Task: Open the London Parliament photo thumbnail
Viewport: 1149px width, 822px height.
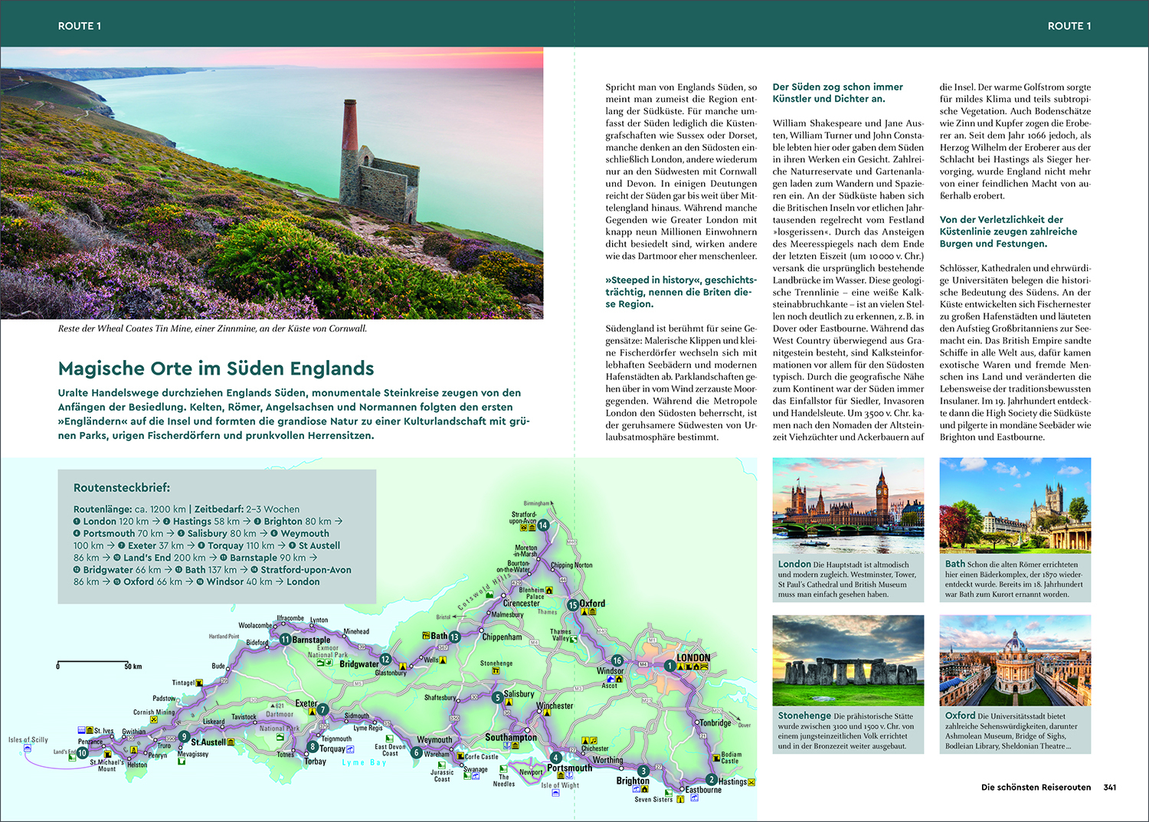Action: (x=848, y=505)
